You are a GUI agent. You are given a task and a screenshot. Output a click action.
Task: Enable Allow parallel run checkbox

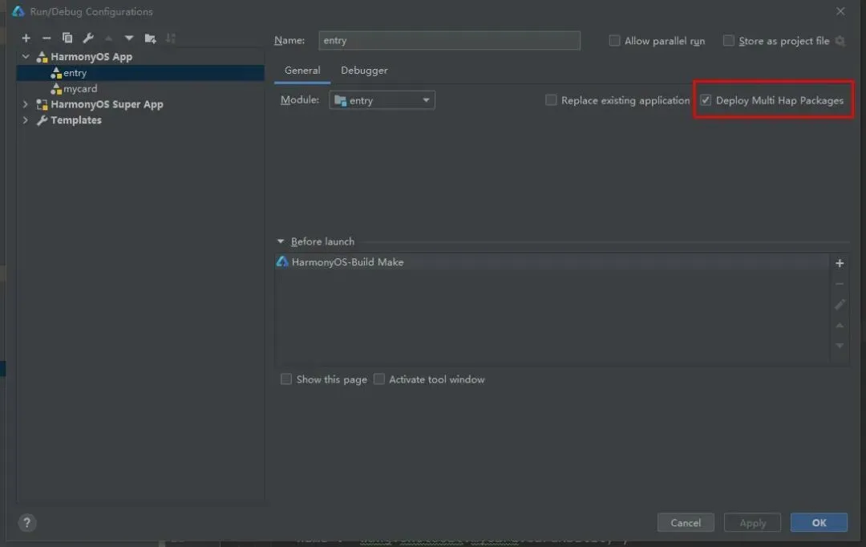tap(614, 41)
